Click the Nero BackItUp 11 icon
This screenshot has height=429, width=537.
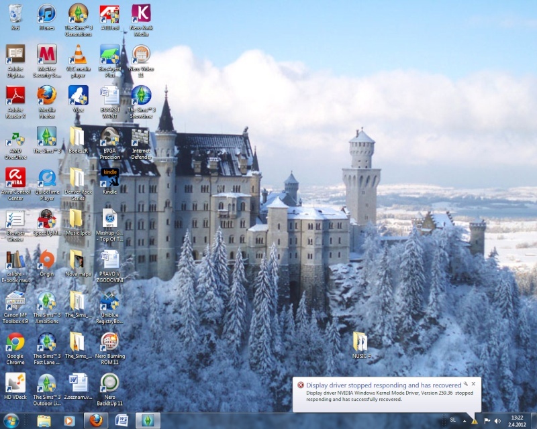point(109,389)
